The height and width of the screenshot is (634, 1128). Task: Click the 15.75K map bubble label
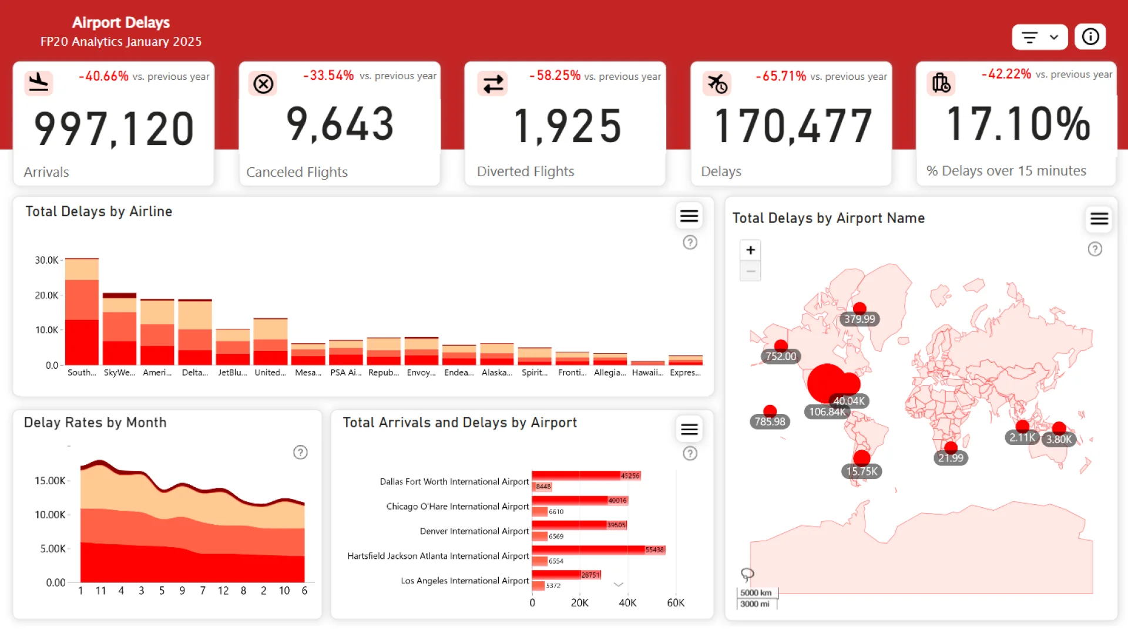862,471
